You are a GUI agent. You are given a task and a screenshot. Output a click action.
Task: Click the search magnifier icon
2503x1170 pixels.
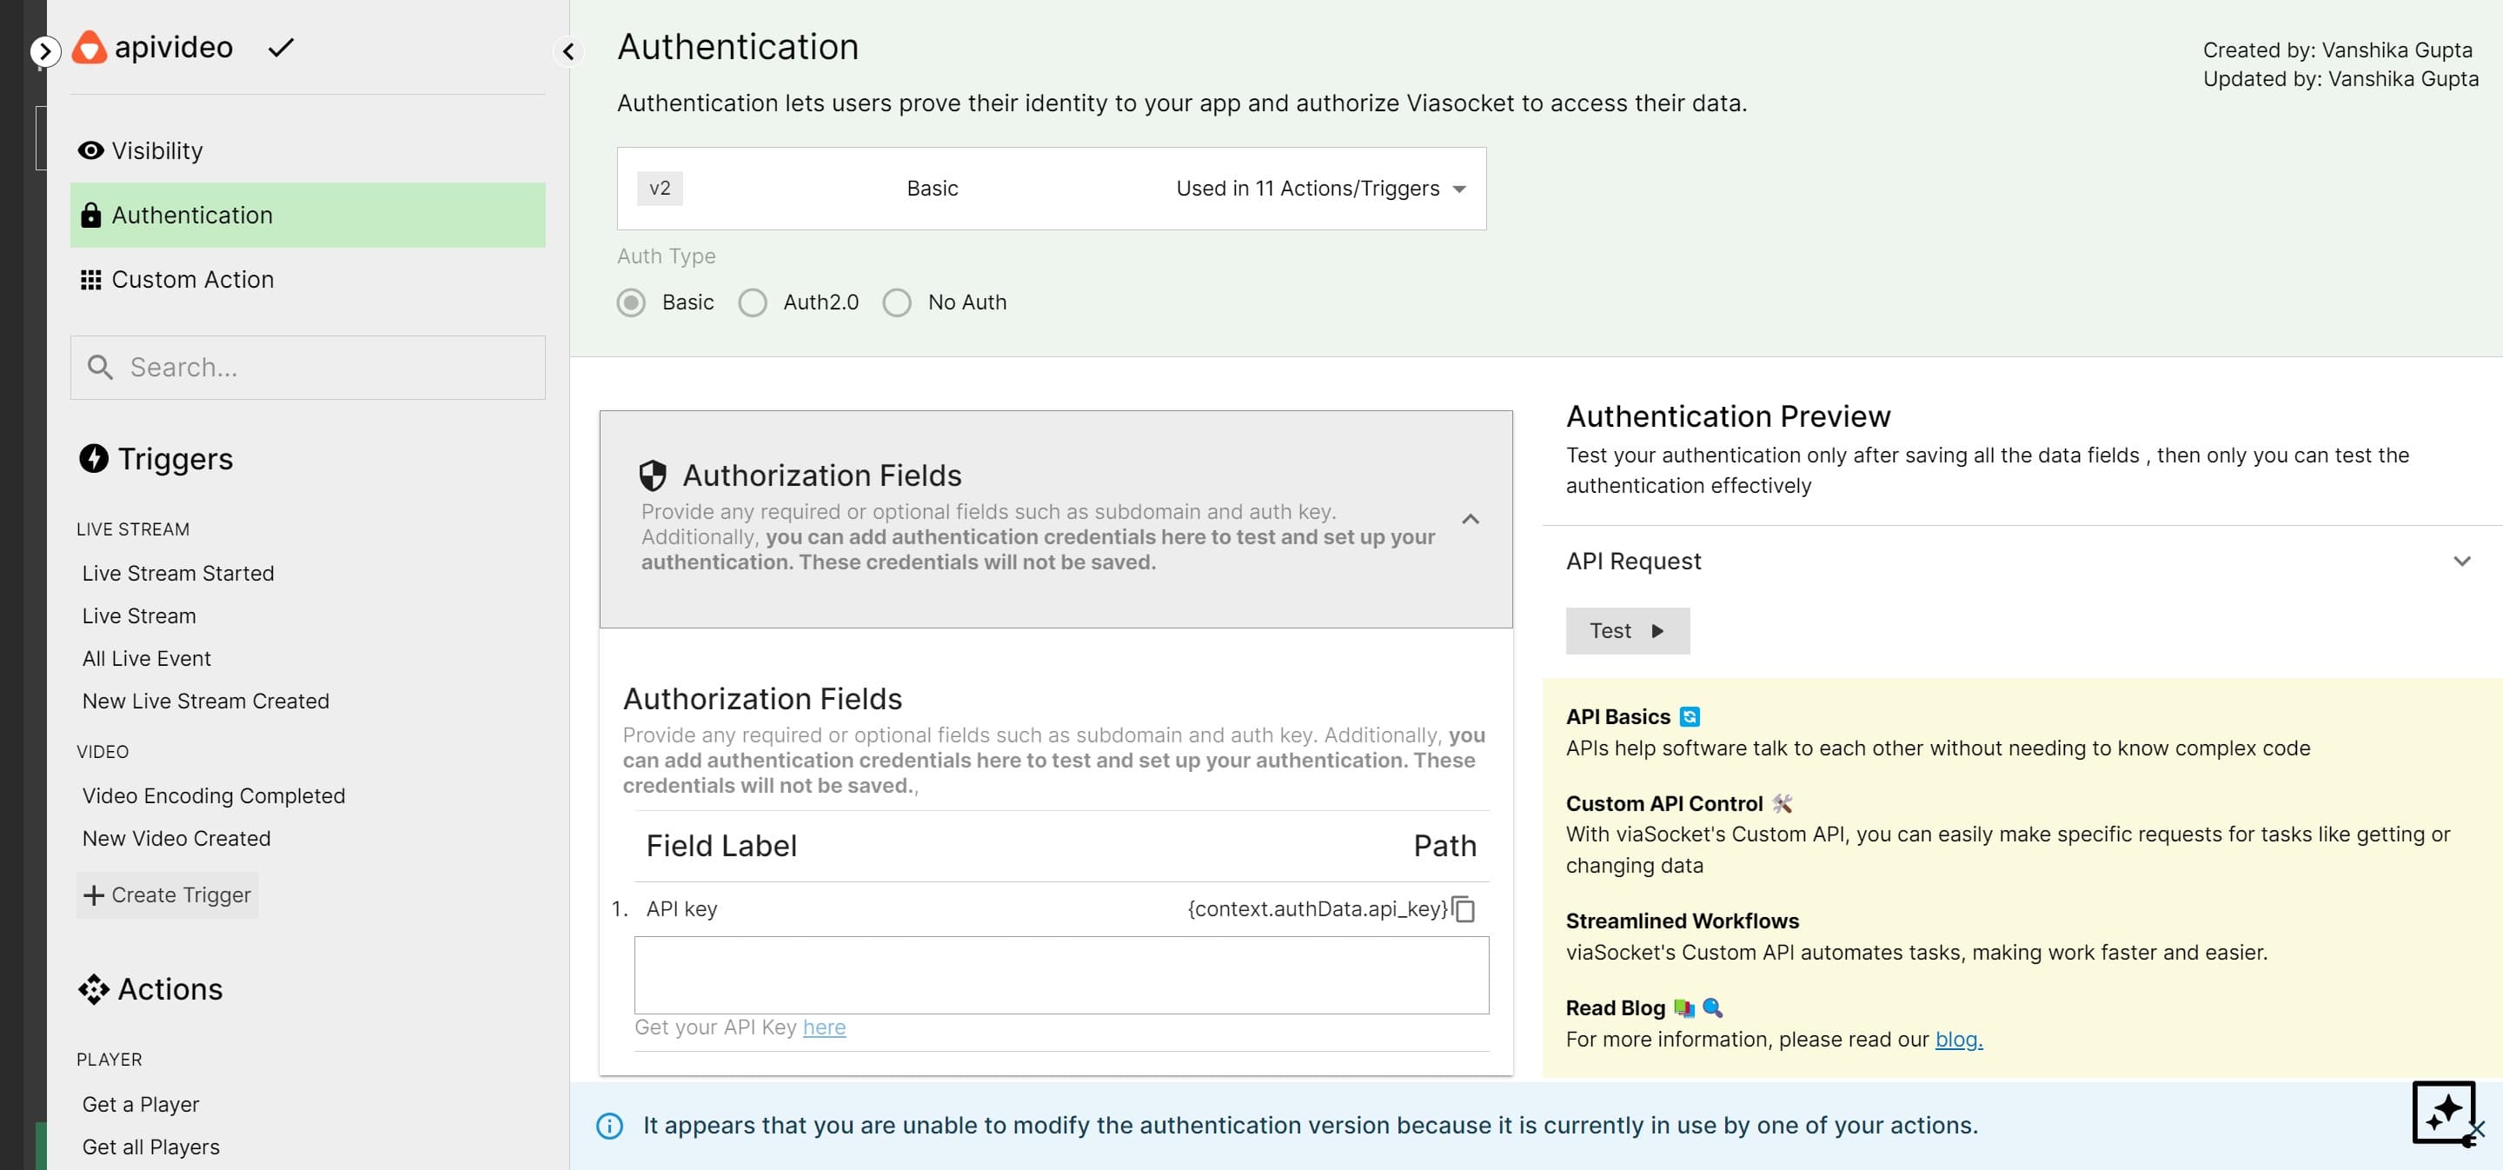point(100,368)
